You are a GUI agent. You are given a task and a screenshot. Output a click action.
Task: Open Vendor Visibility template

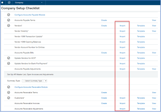141,31
